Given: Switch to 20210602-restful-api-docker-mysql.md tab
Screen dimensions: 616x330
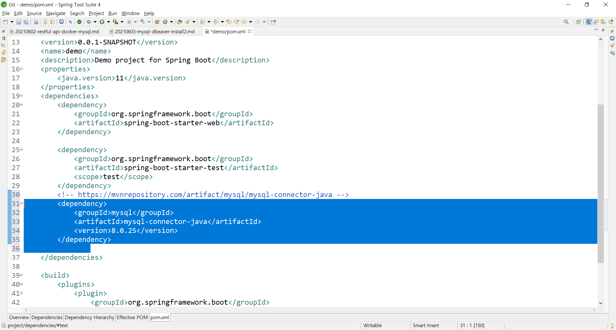Looking at the screenshot, I should [55, 31].
